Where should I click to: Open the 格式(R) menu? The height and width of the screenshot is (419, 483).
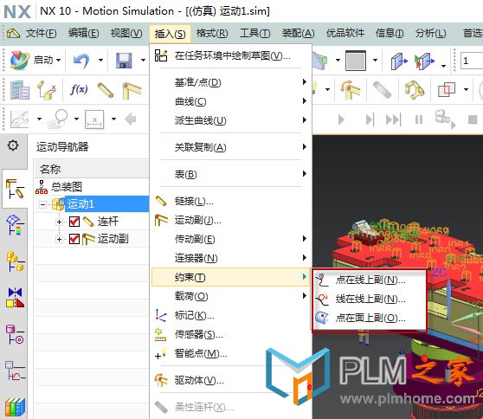coord(212,33)
